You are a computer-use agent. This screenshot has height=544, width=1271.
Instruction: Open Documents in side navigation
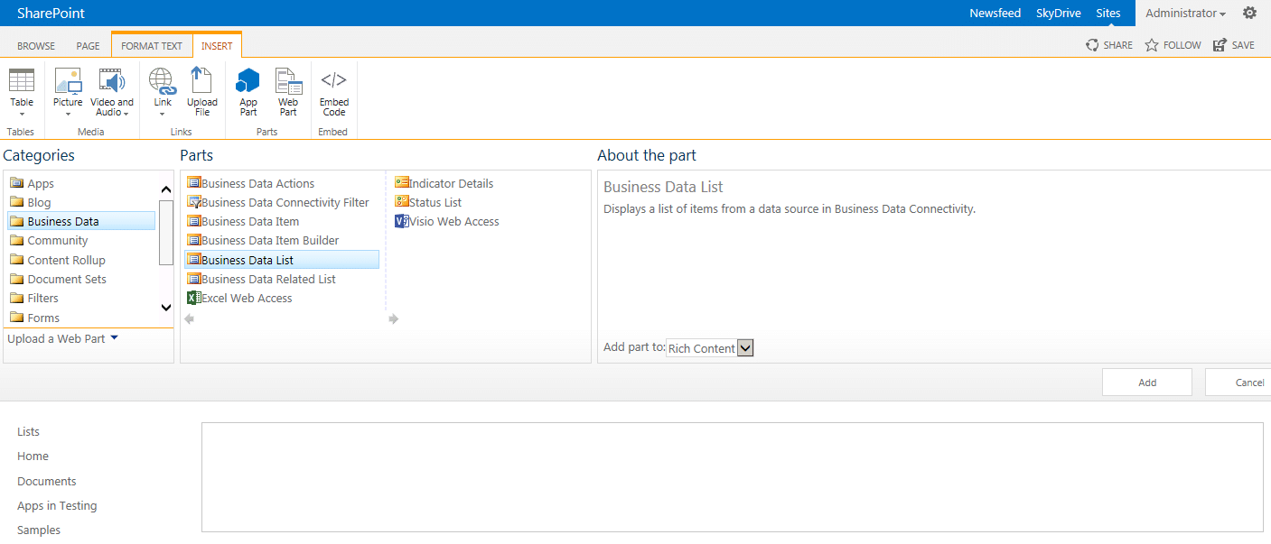tap(47, 481)
